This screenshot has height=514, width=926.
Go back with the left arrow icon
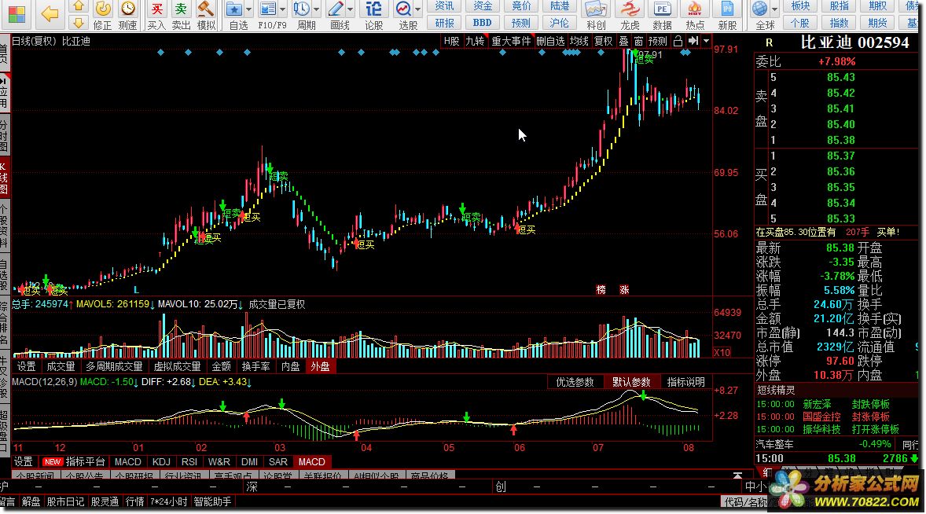(50, 14)
